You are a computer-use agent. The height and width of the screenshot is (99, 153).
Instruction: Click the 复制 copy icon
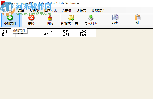115,17
